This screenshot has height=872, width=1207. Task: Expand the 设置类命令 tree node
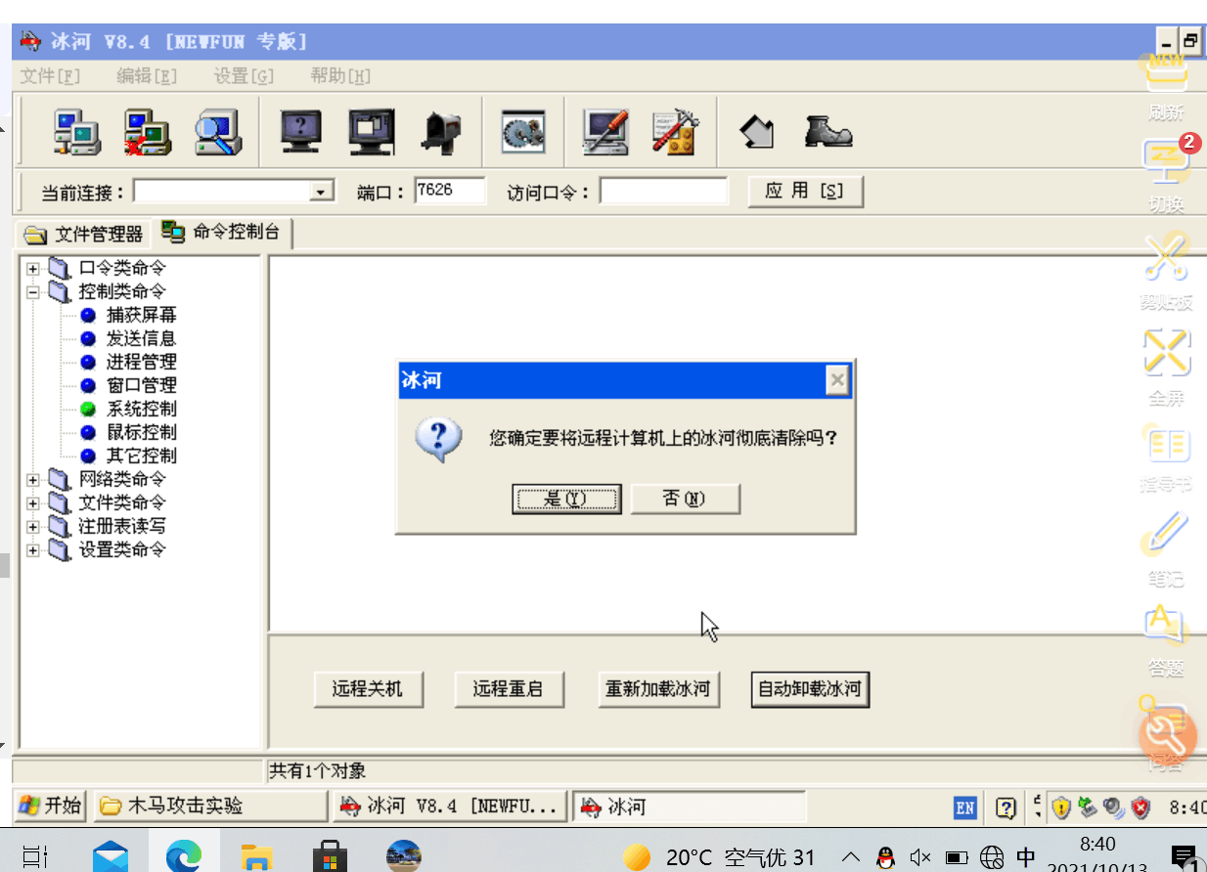pyautogui.click(x=33, y=549)
